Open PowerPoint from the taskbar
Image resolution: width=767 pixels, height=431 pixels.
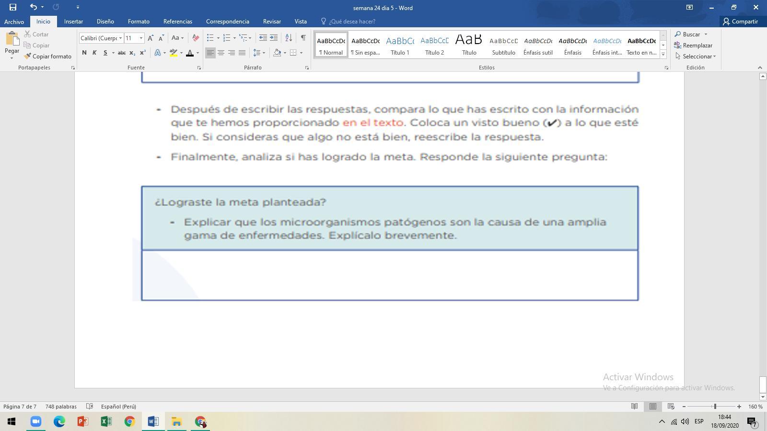tap(82, 421)
